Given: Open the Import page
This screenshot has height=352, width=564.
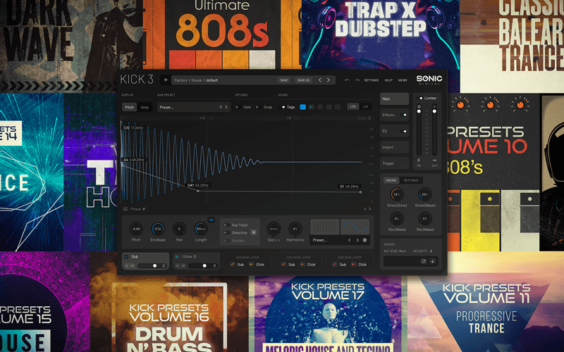Looking at the screenshot, I should (x=394, y=147).
